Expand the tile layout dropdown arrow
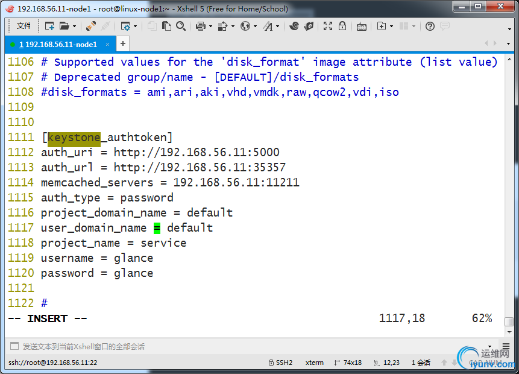This screenshot has height=374, width=519. pyautogui.click(x=414, y=26)
